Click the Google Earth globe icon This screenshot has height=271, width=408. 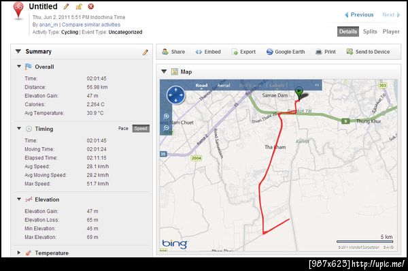point(270,52)
